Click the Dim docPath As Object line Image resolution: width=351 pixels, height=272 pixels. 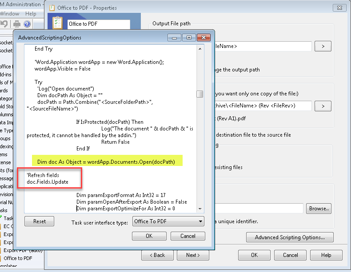70,95
